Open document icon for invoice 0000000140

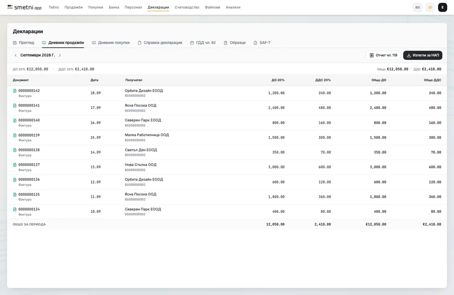(15, 121)
